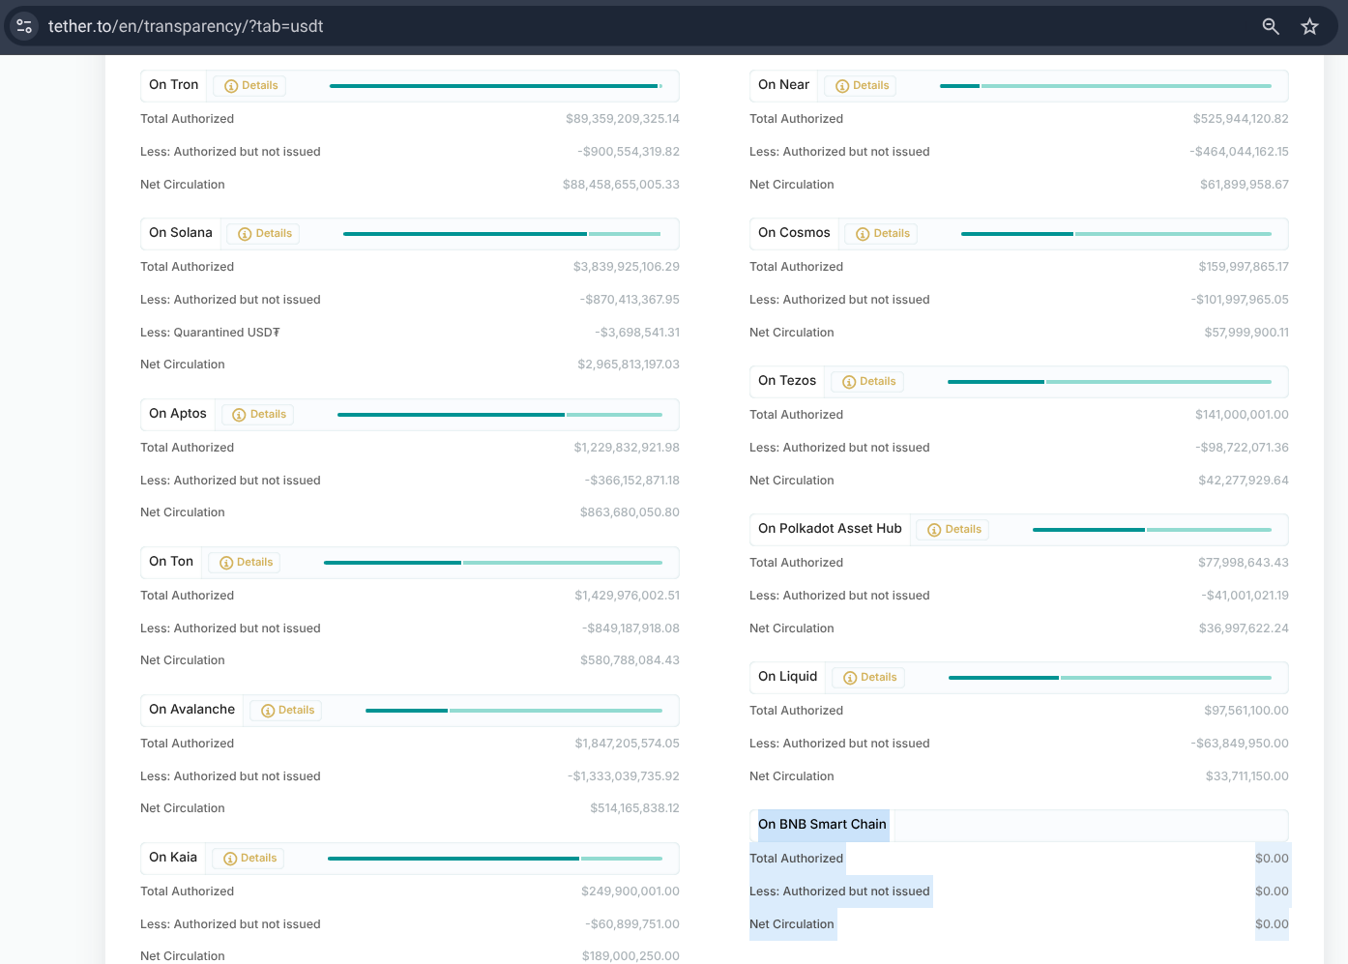Click the "On Ton" heading
The image size is (1348, 964).
tap(171, 562)
